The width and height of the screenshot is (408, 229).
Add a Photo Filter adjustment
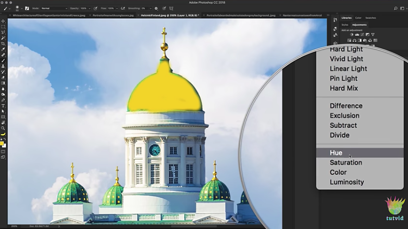pyautogui.click(x=365, y=40)
